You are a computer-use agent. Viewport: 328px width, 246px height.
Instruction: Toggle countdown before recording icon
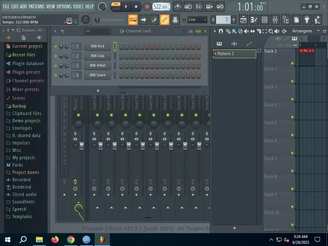coord(199,7)
